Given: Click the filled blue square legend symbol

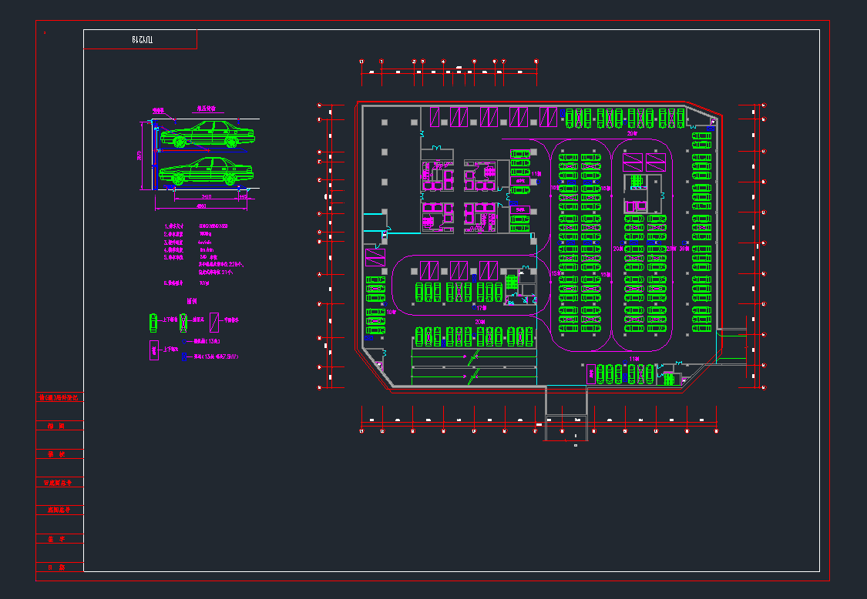Looking at the screenshot, I should tap(184, 356).
